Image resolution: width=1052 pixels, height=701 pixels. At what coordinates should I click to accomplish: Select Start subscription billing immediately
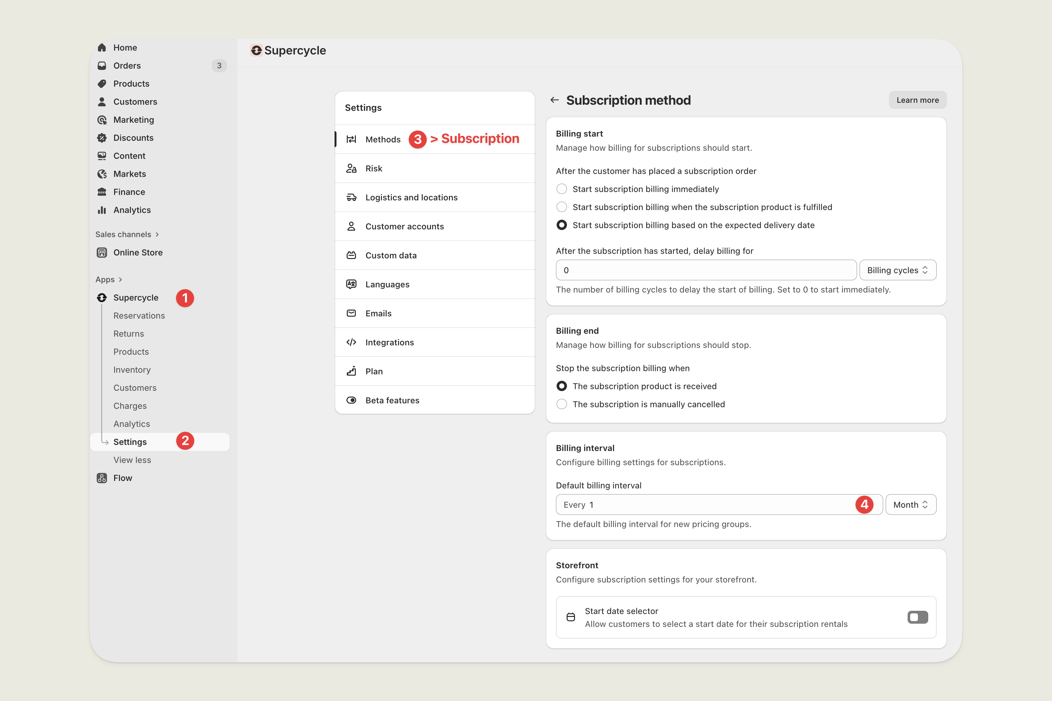coord(561,189)
